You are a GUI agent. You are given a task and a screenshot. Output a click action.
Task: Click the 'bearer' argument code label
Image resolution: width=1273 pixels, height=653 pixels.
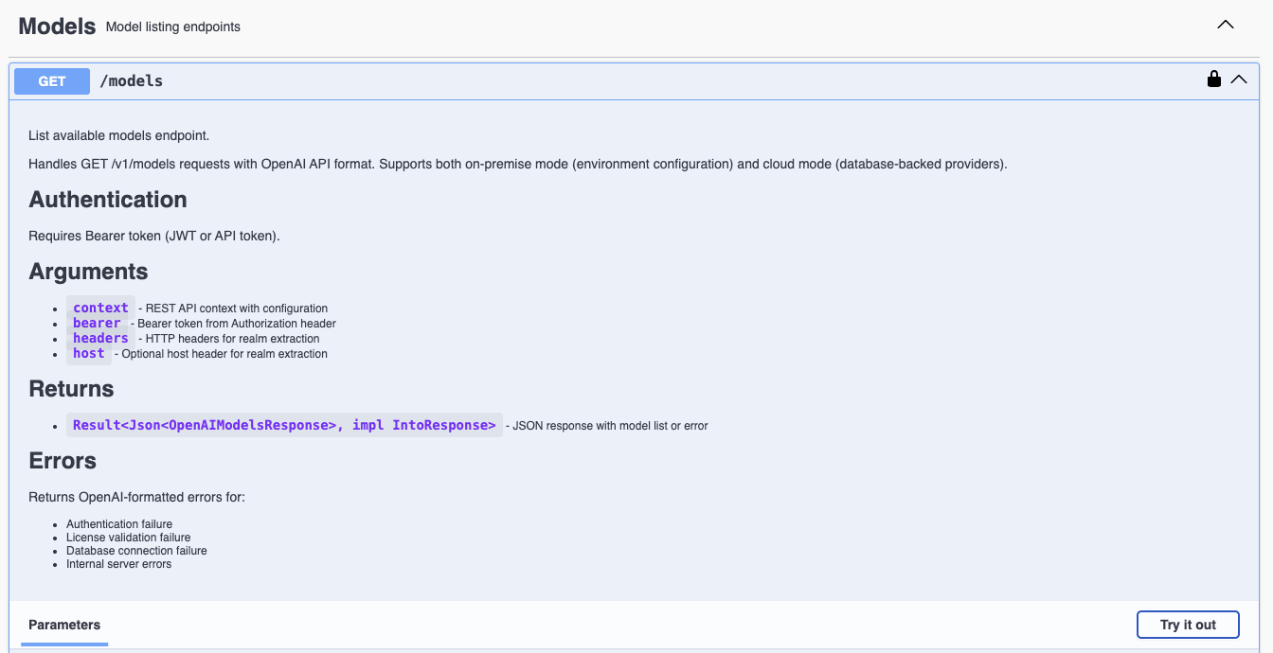click(97, 323)
